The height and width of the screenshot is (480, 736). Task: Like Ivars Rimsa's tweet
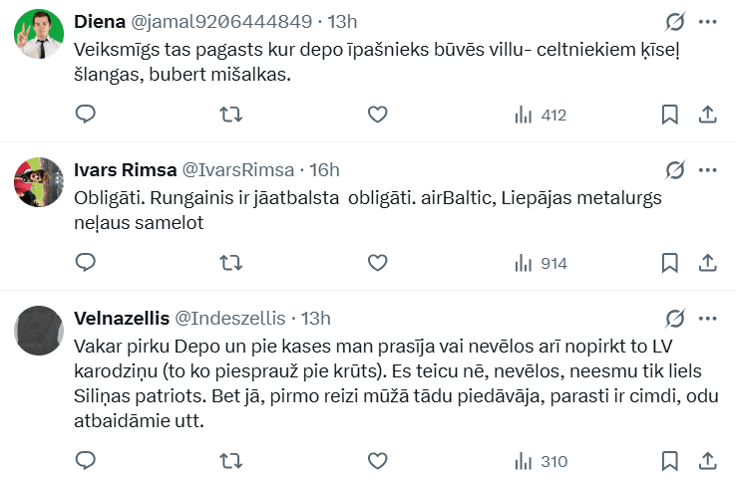(377, 263)
